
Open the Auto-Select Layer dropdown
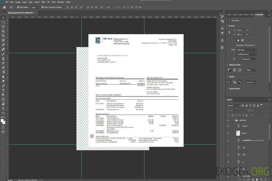(35, 7)
